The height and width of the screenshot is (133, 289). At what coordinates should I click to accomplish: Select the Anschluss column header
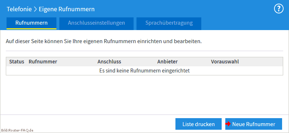[x=109, y=62]
